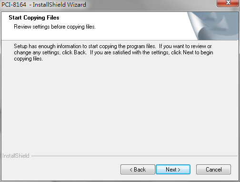Click the line starting change any settings
240x182 pixels.
pyautogui.click(x=113, y=52)
